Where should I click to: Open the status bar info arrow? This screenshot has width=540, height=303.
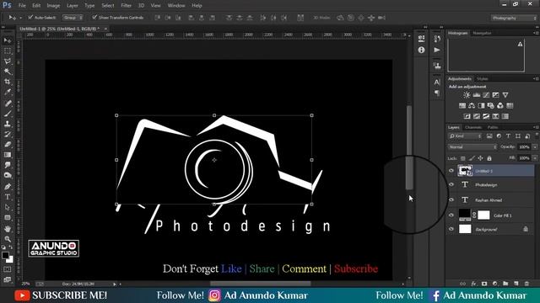pyautogui.click(x=115, y=284)
